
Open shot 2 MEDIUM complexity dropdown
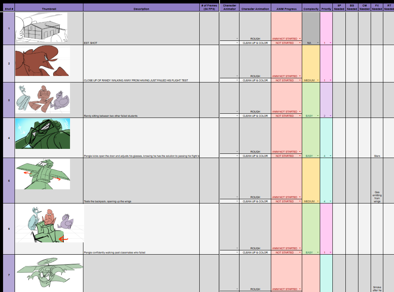tap(318, 80)
